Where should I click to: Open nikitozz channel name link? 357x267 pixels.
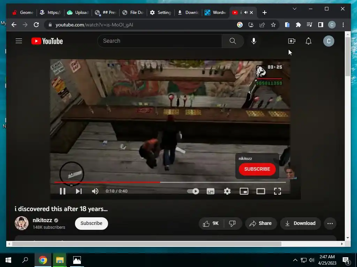click(42, 220)
